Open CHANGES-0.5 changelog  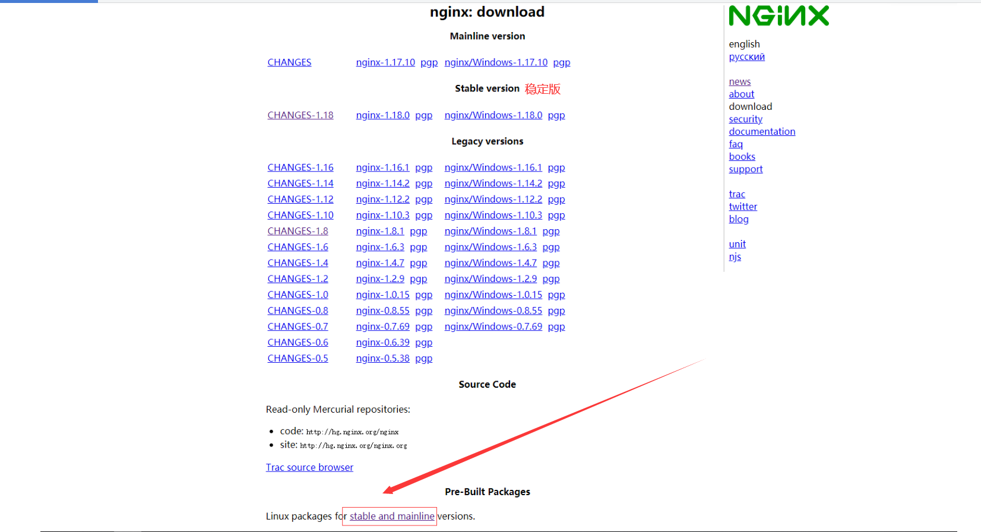coord(298,359)
